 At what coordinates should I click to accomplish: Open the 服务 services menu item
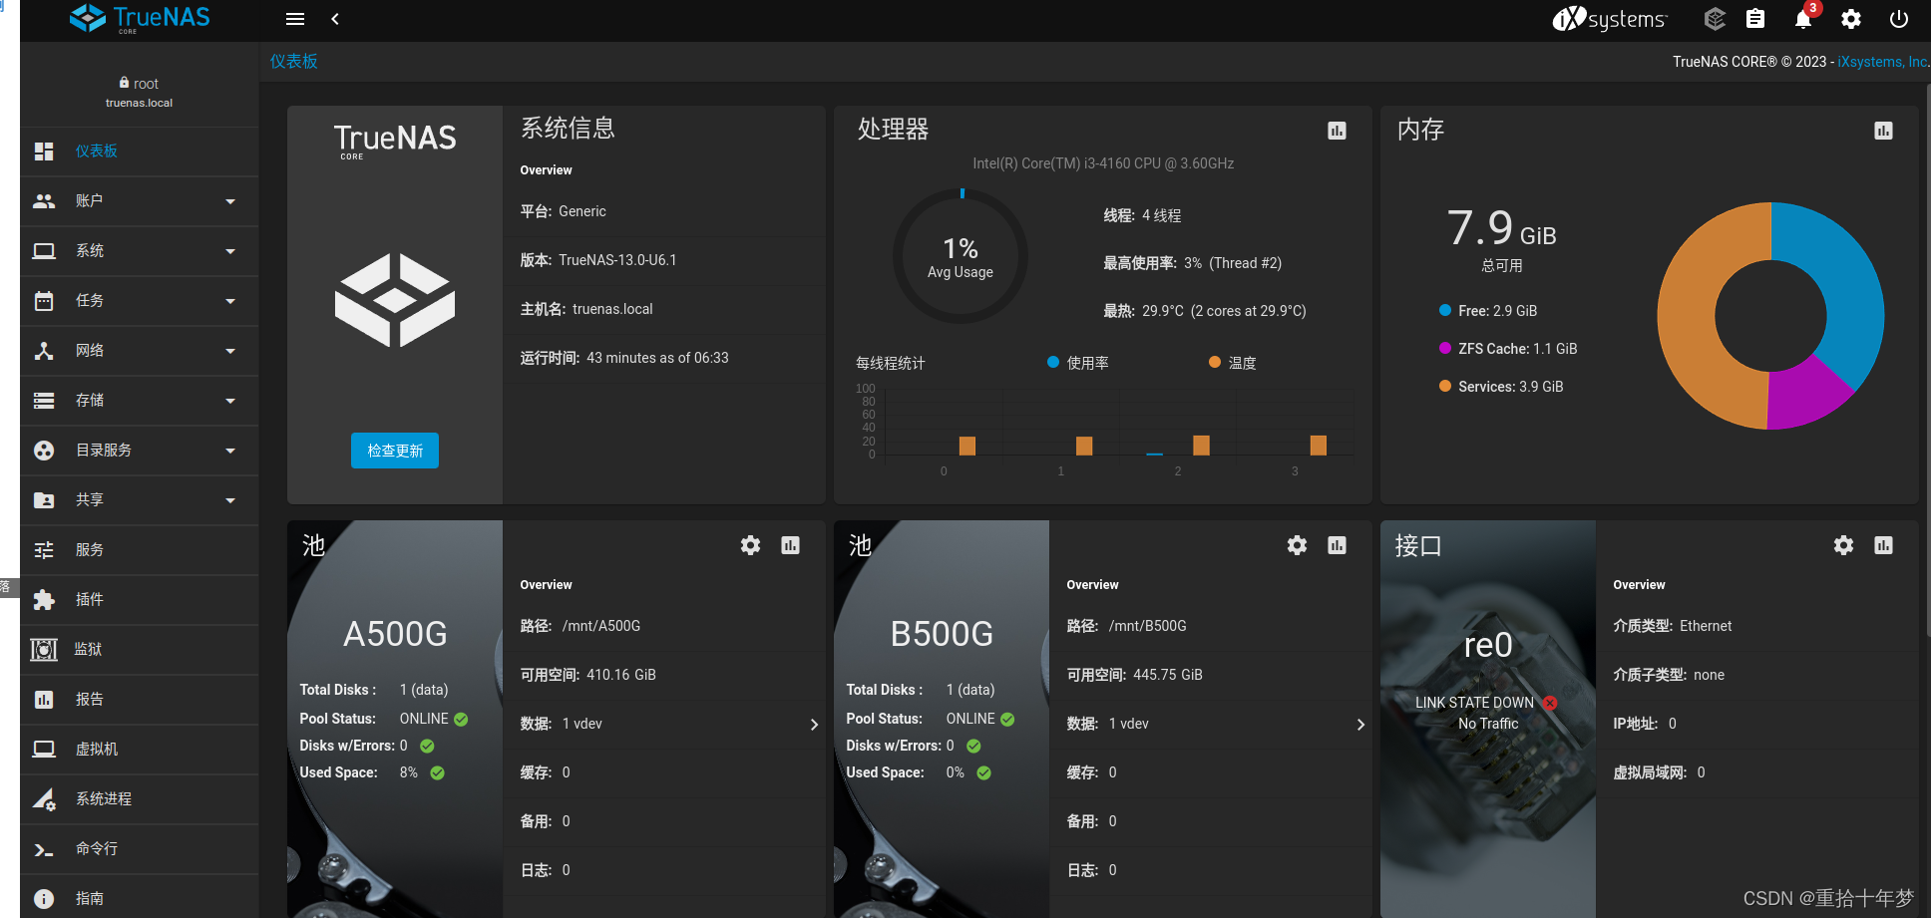pos(139,550)
